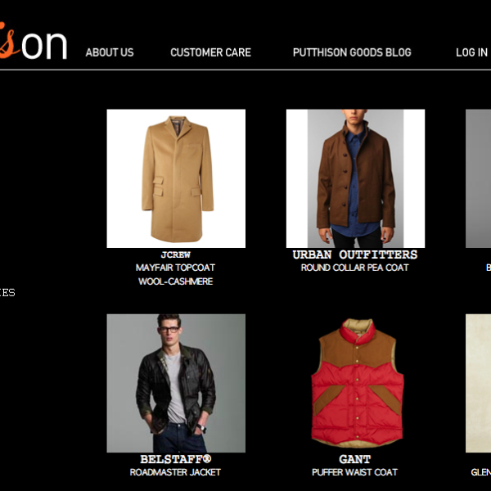This screenshot has width=491, height=491.
Task: Open the camel Mayfair topcoat image
Action: (176, 178)
